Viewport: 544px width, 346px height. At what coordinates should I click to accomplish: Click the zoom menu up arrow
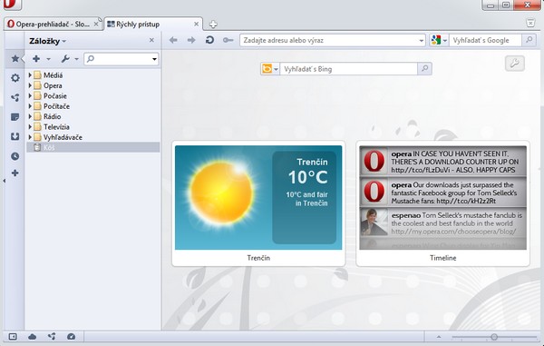click(x=439, y=337)
